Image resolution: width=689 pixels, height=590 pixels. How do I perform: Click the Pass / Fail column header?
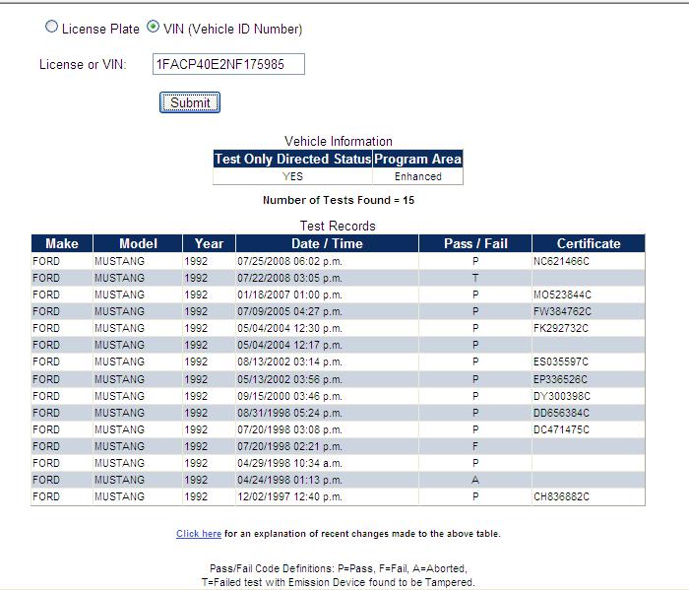pyautogui.click(x=475, y=243)
